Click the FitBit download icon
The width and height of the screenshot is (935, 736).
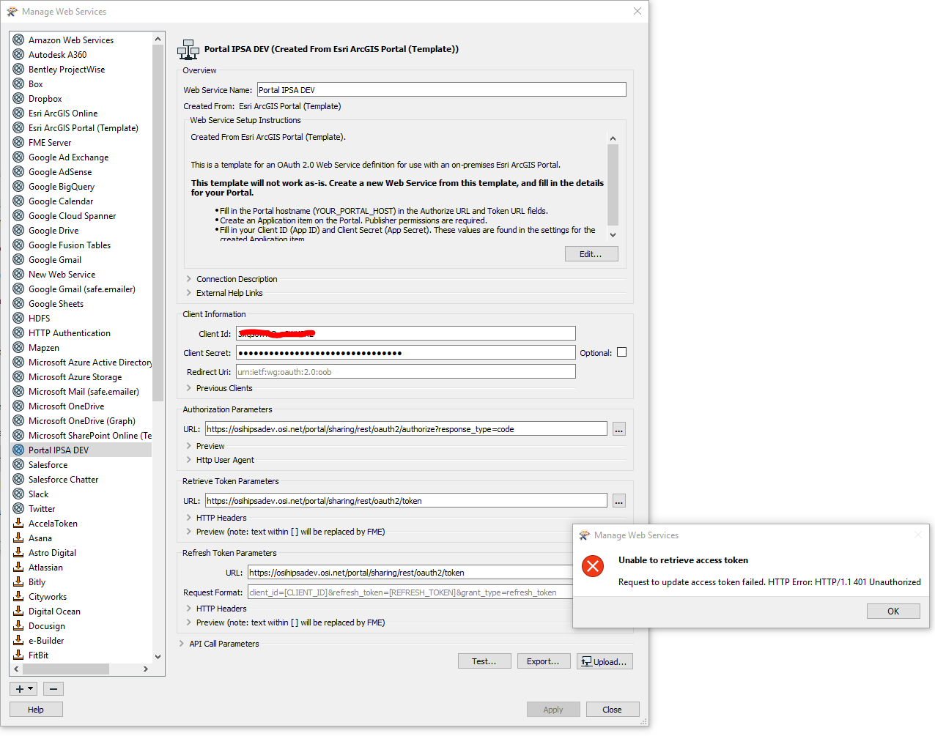(x=18, y=655)
